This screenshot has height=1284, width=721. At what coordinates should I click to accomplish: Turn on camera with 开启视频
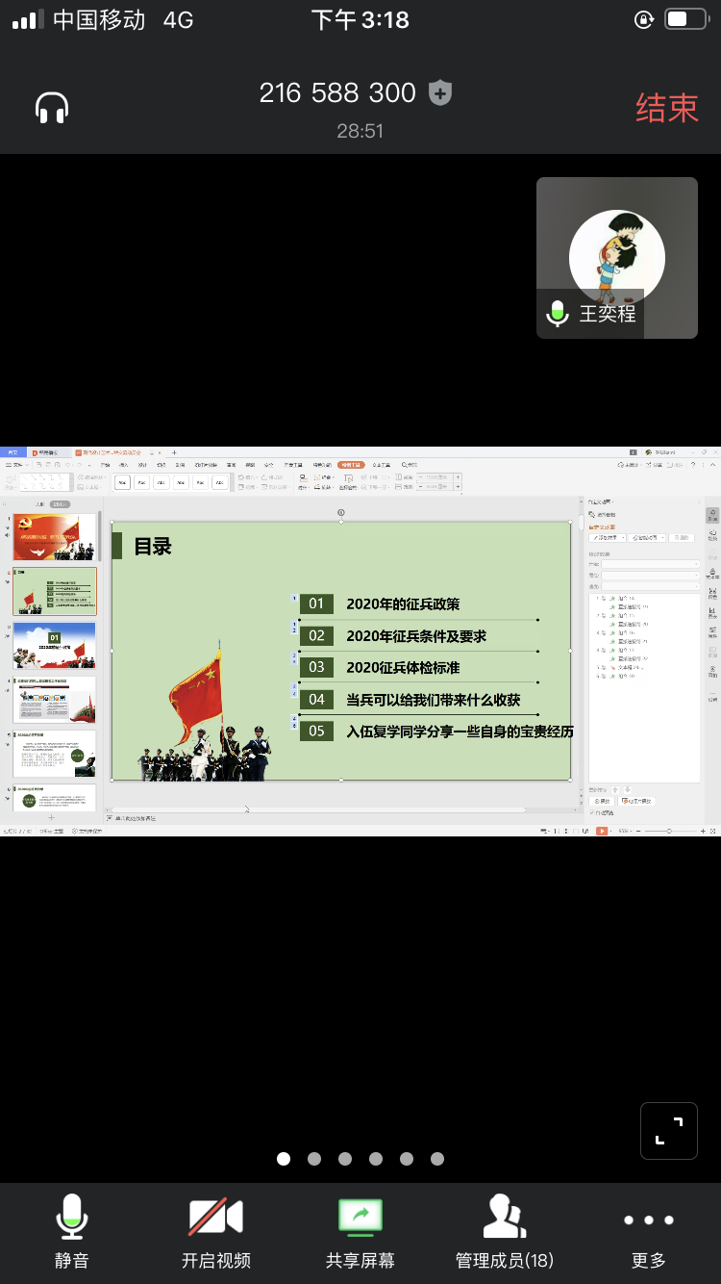[x=215, y=1231]
